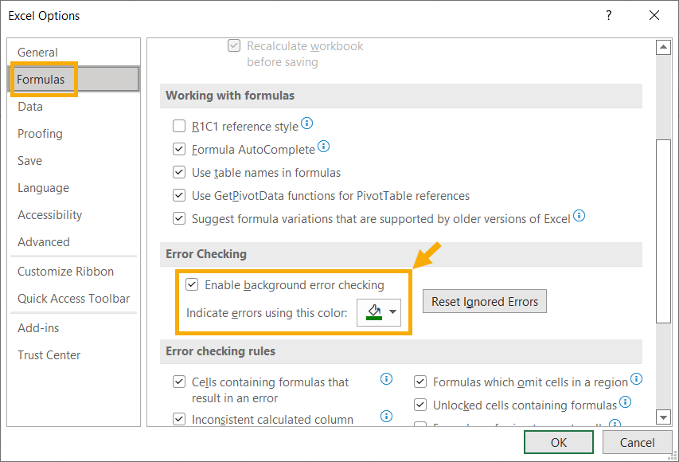Click the paint bucket error color icon
Image resolution: width=679 pixels, height=462 pixels.
374,312
